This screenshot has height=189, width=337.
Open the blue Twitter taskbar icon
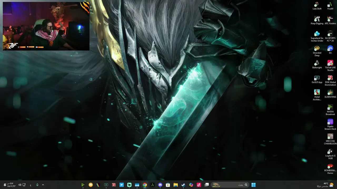[122, 185]
